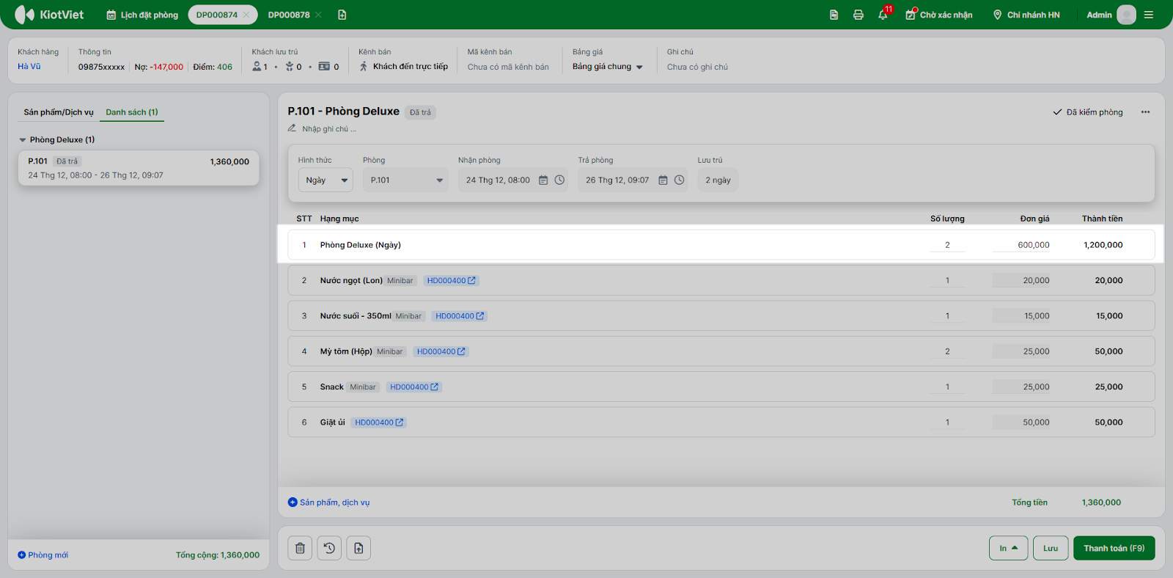Screen dimensions: 1173x578
Task: Click Phòng mới to add a room
Action: tap(43, 555)
